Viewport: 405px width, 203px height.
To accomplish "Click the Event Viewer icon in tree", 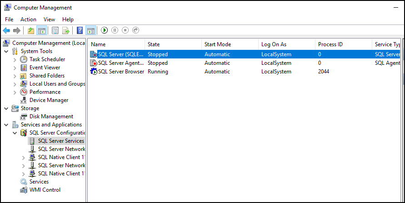I will (x=24, y=68).
